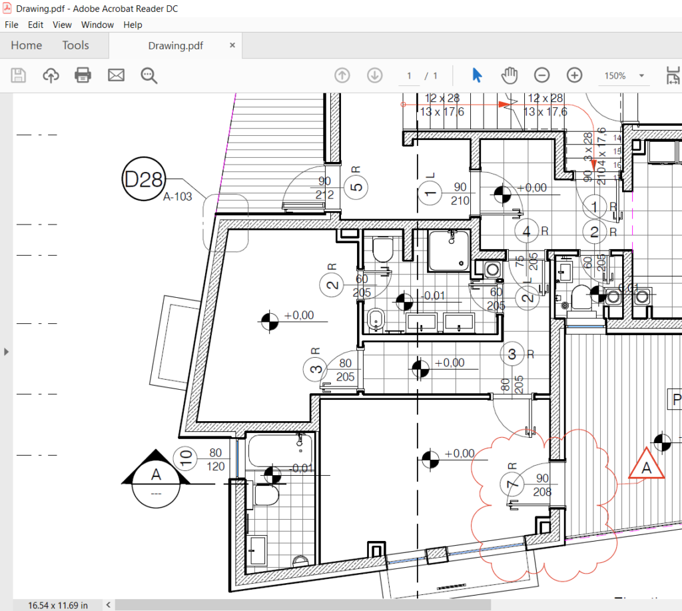Close the Drawing.pdf tab
This screenshot has width=682, height=611.
232,45
